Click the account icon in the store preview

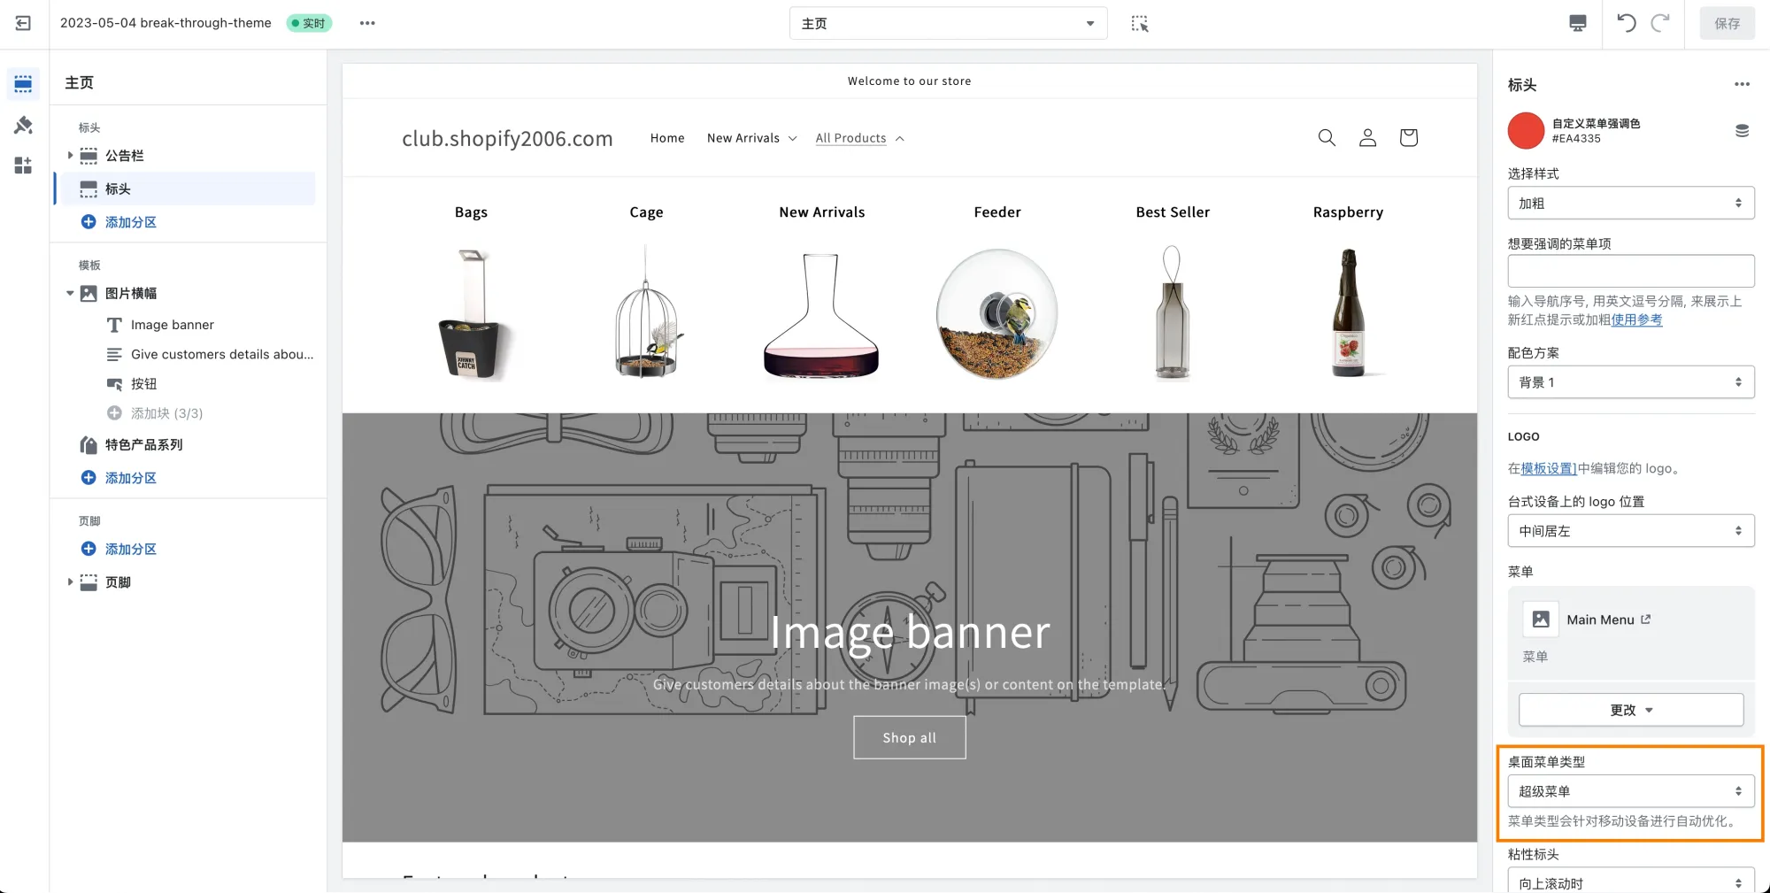(1367, 137)
